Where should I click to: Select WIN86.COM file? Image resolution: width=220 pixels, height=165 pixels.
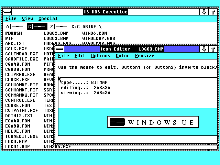(95, 33)
